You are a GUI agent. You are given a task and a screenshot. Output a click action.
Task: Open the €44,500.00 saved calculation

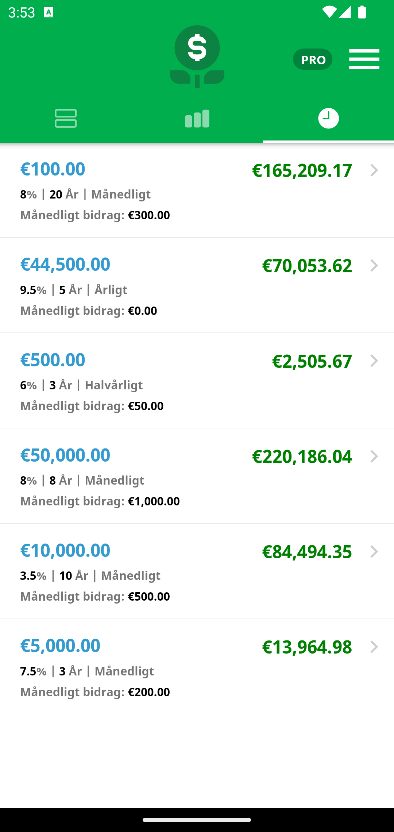pyautogui.click(x=197, y=286)
